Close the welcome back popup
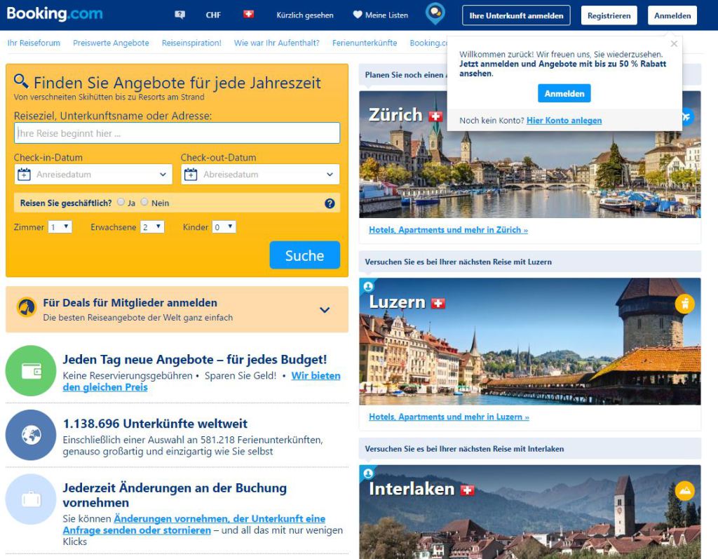This screenshot has height=559, width=718. click(674, 44)
